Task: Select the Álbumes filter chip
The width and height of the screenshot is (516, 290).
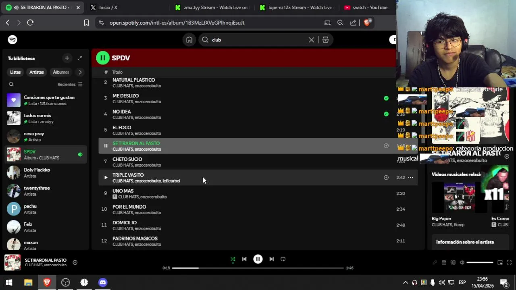Action: point(61,72)
